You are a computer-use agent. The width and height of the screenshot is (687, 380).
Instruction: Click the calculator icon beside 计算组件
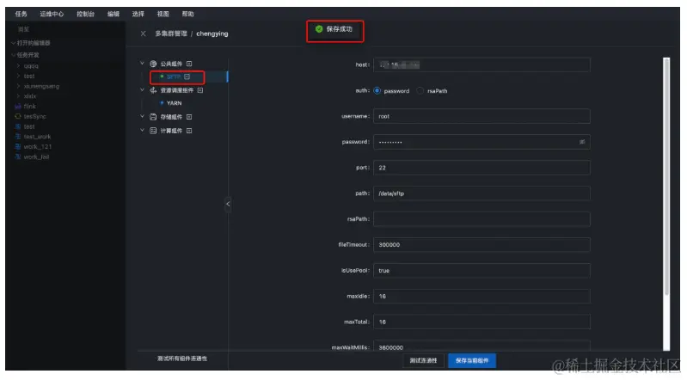[x=153, y=131]
